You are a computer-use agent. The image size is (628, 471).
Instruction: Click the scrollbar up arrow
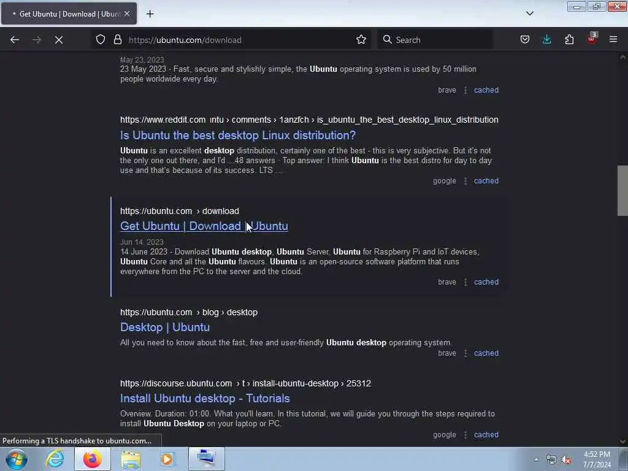pos(622,57)
